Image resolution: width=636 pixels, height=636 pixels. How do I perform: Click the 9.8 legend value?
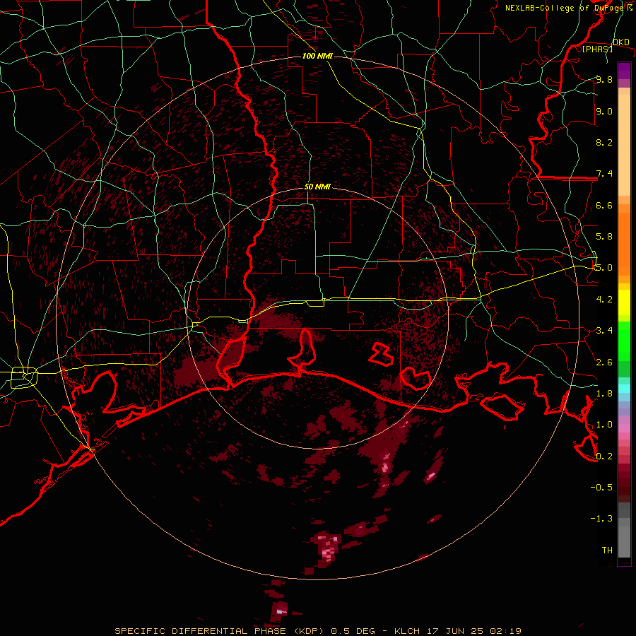point(604,79)
